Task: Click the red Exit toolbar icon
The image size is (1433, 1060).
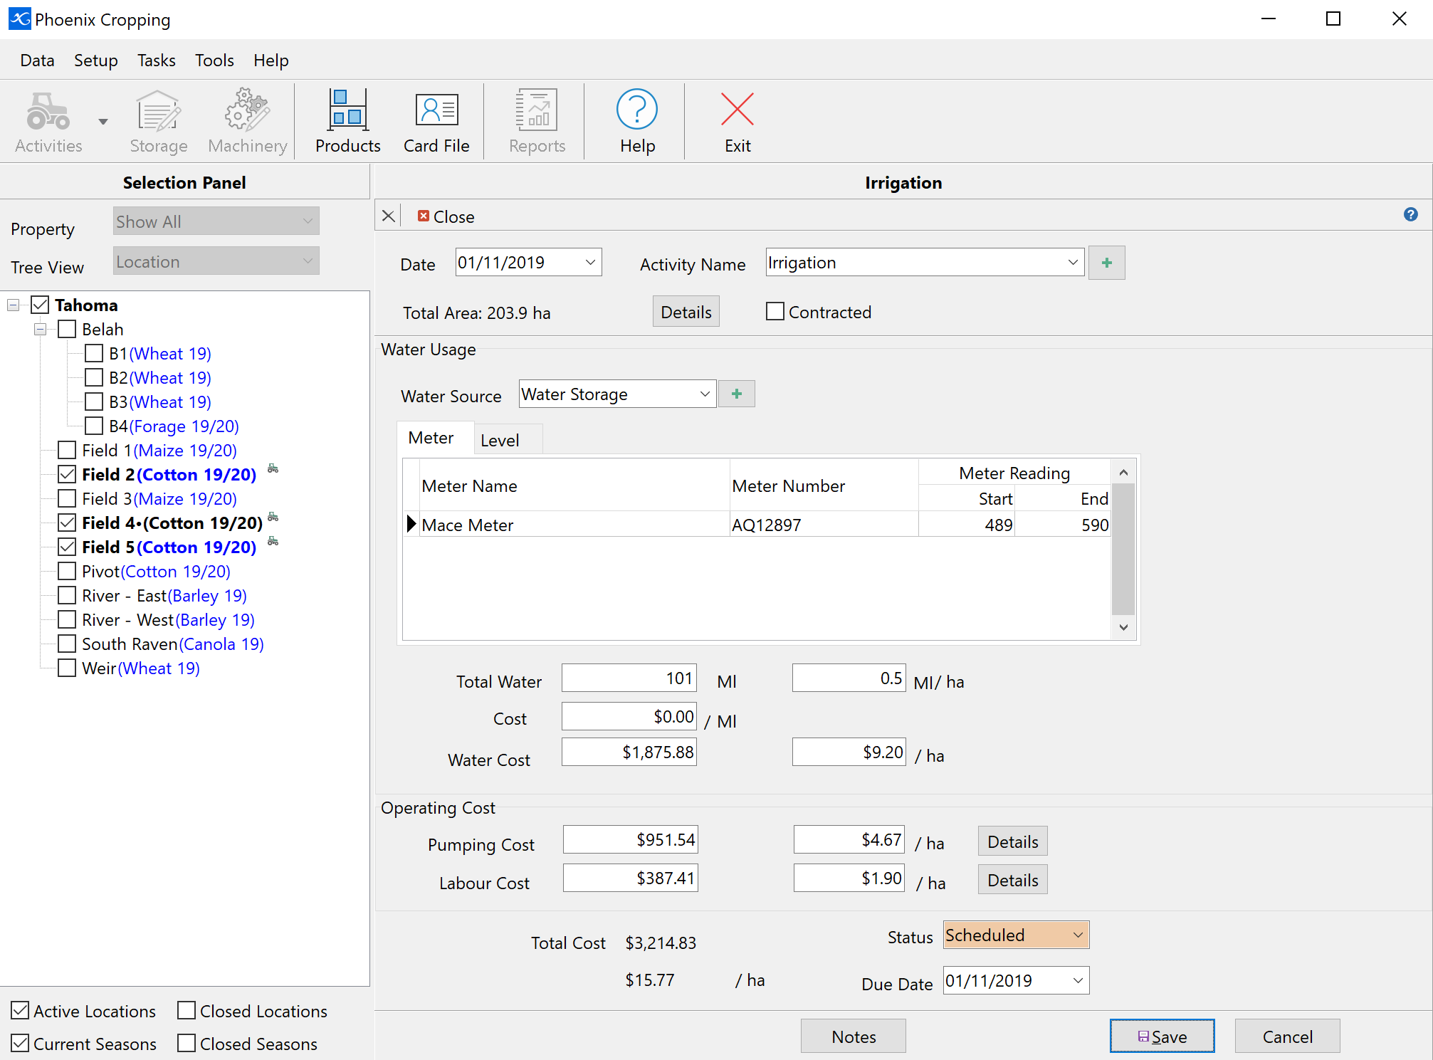Action: click(x=738, y=121)
